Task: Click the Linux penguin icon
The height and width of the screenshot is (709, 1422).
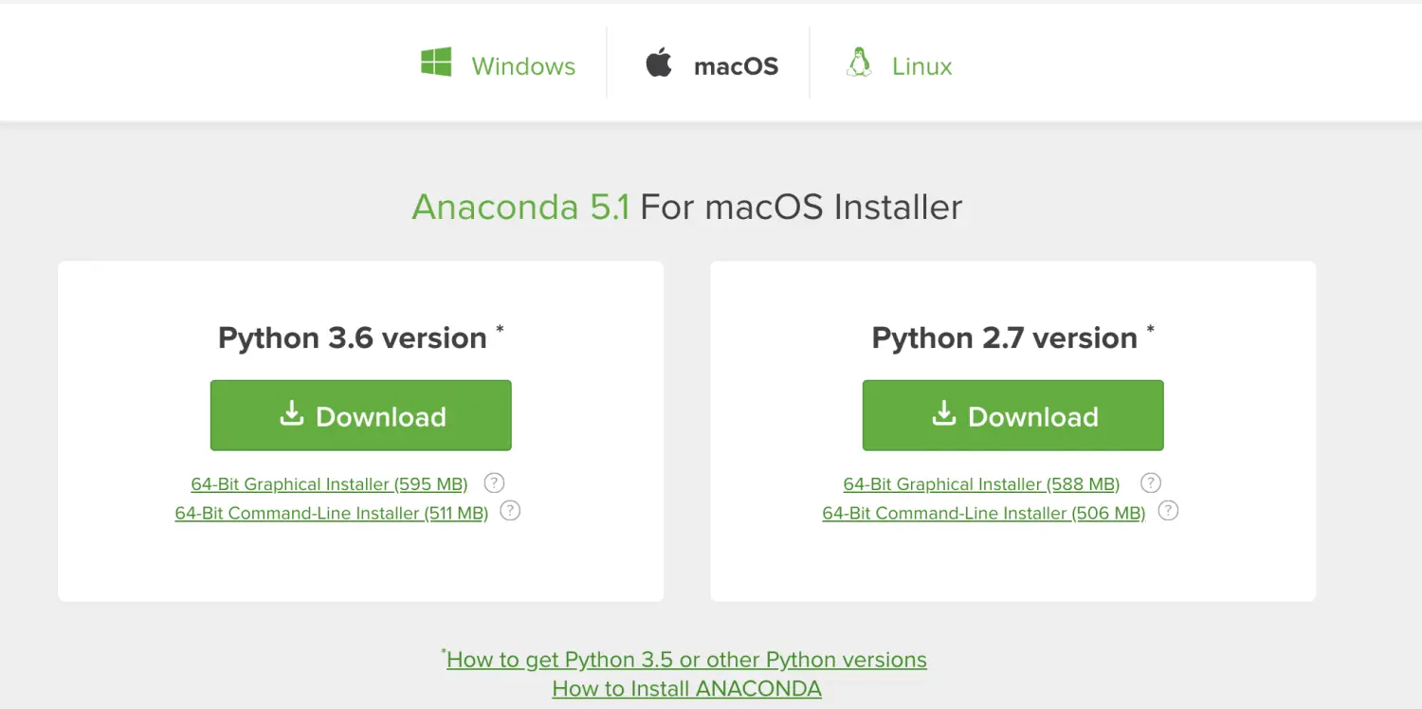Action: pyautogui.click(x=859, y=63)
